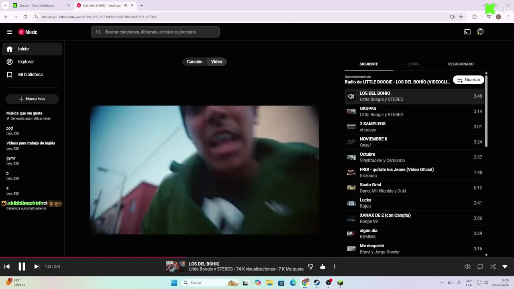This screenshot has width=514, height=289.
Task: Open the pod playlist
Action: click(32, 130)
